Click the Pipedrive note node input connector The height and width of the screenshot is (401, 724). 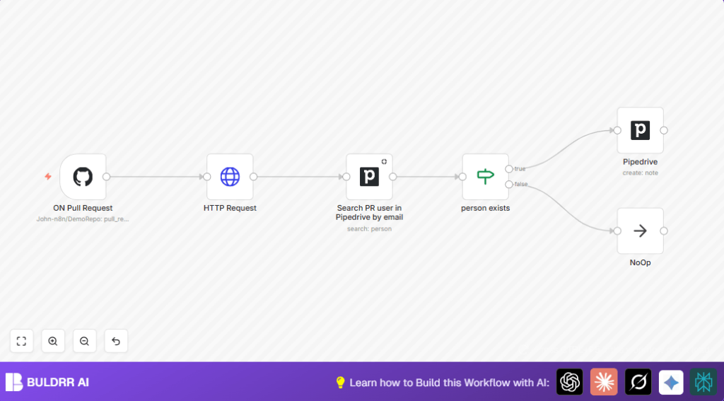click(617, 130)
